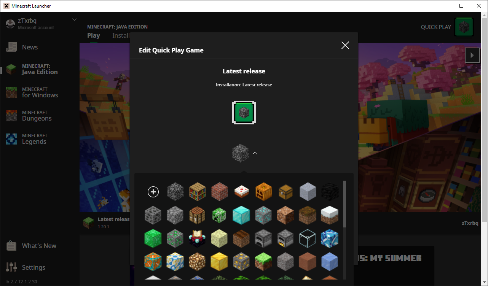Select the green creeper head icon
Image resolution: width=488 pixels, height=286 pixels.
coord(220,215)
